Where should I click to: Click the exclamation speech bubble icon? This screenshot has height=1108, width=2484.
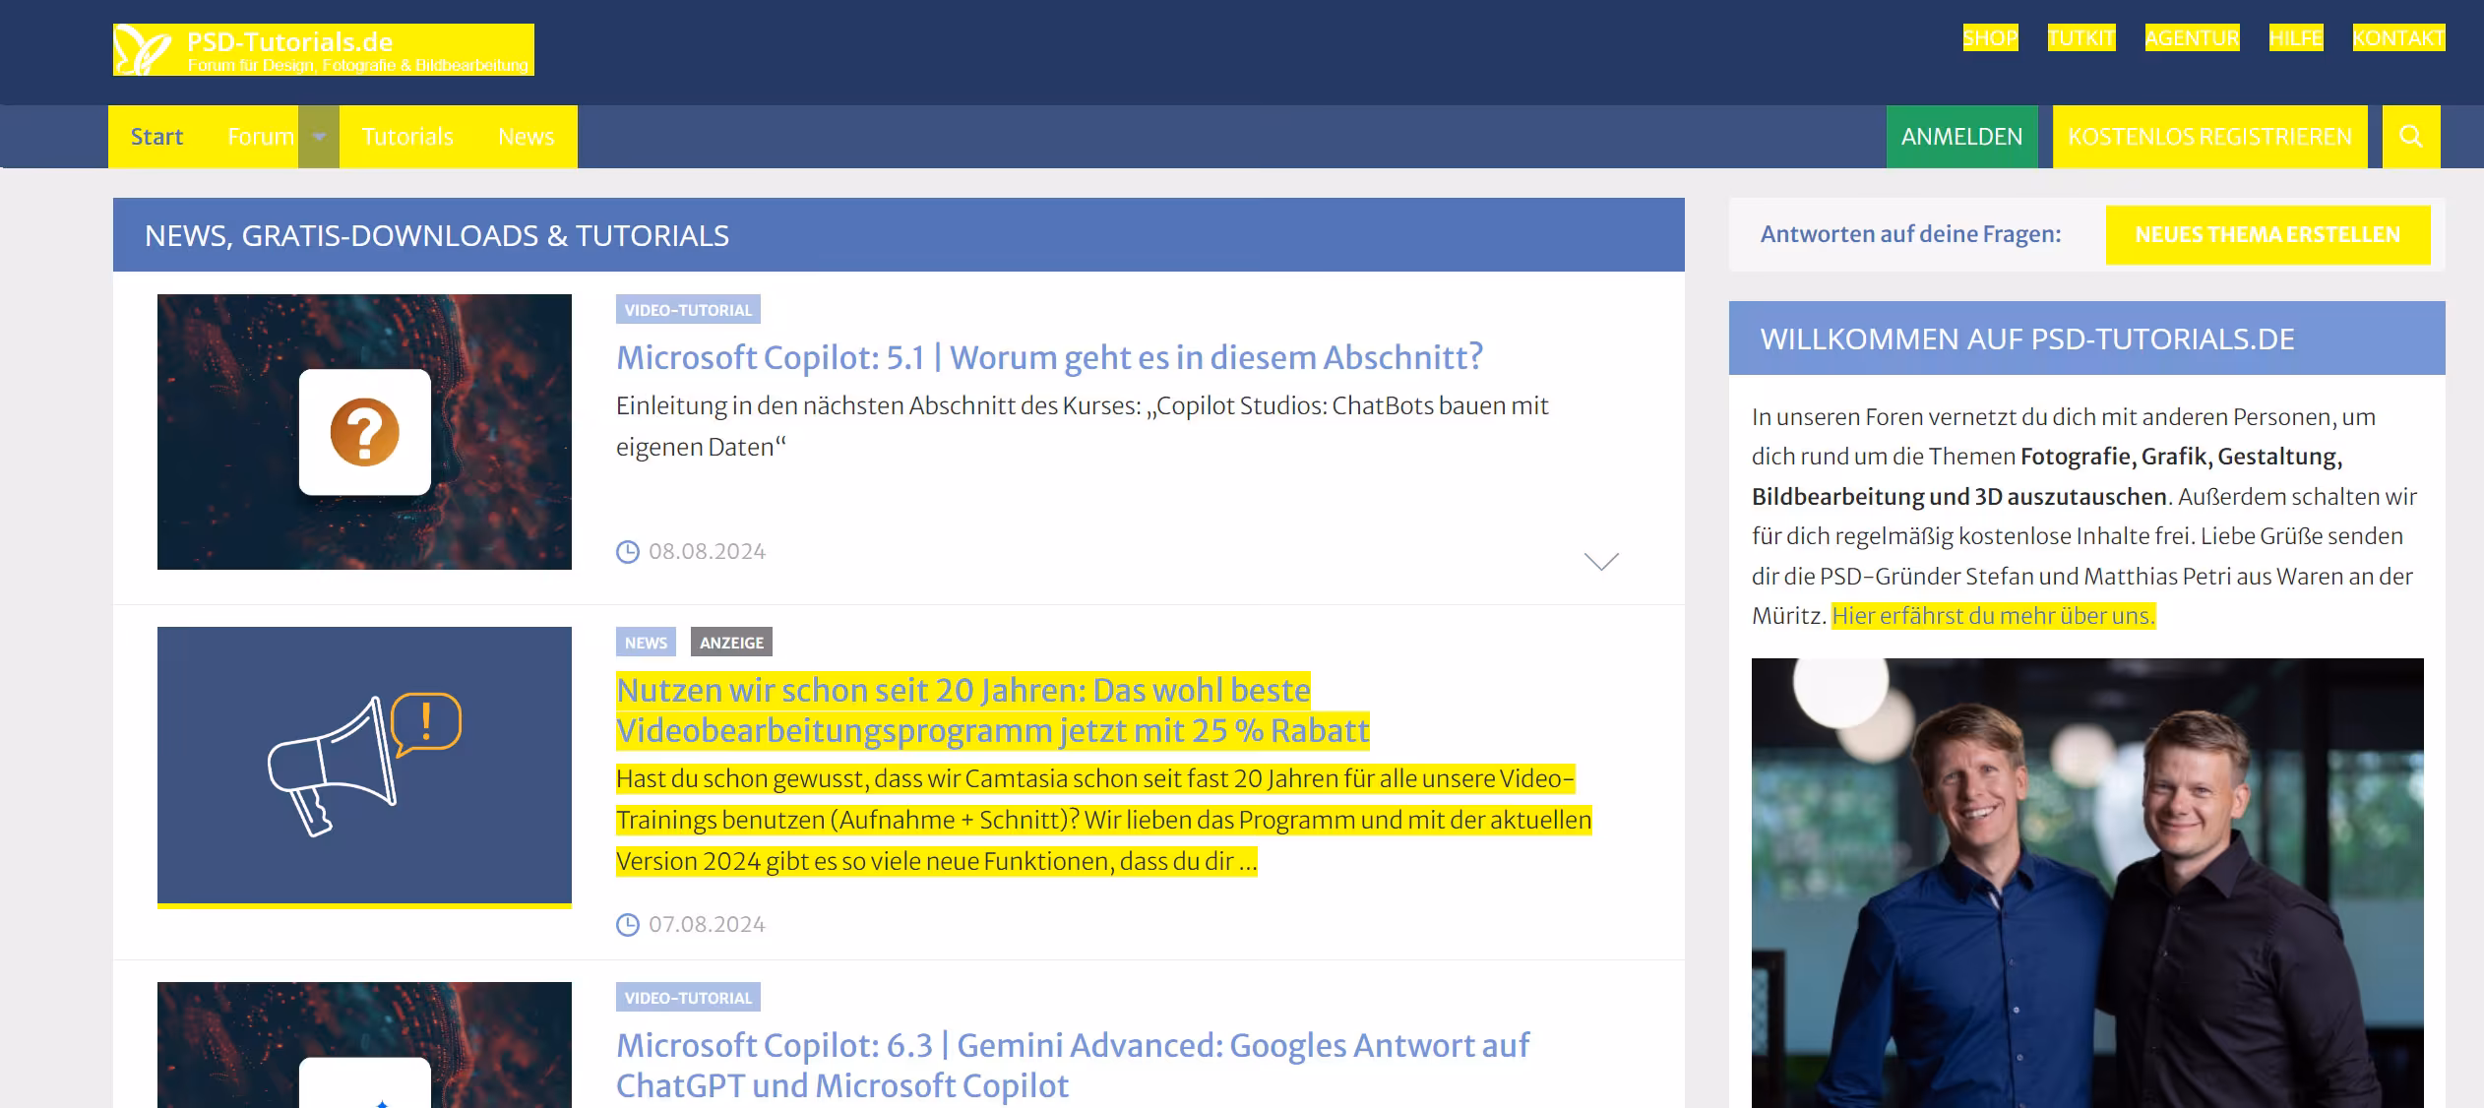tap(425, 723)
